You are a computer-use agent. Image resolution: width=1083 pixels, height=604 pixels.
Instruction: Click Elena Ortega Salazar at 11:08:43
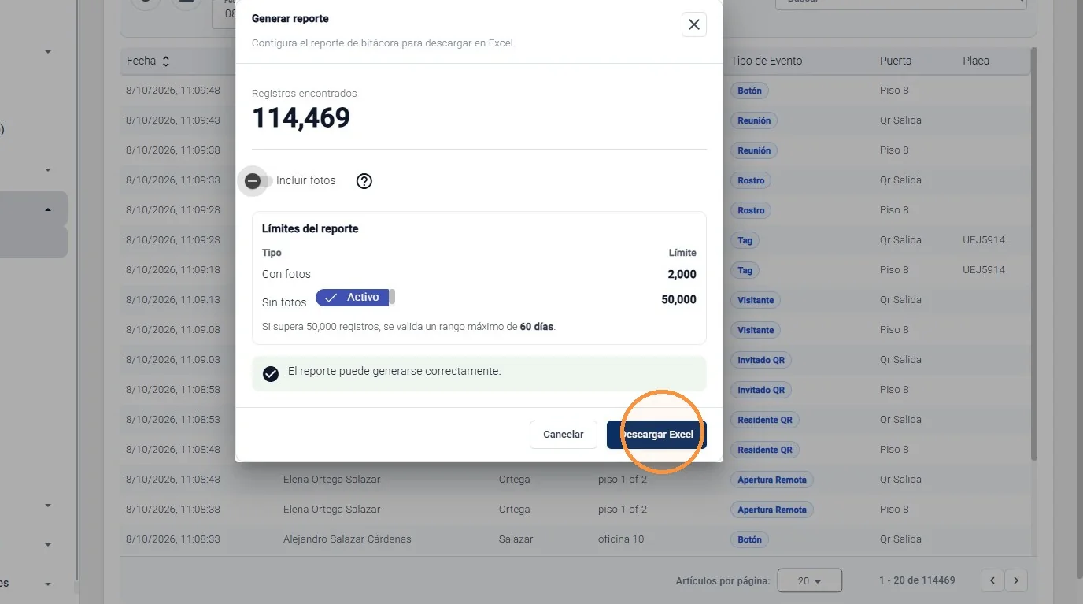click(x=331, y=480)
